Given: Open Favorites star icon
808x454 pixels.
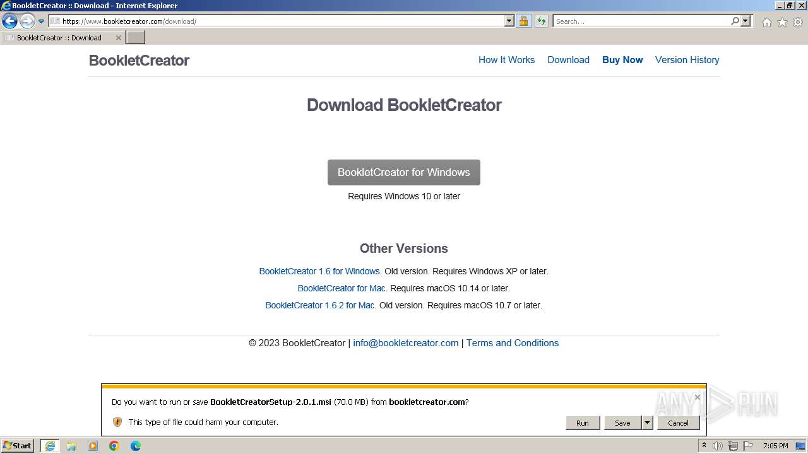Looking at the screenshot, I should 782,22.
